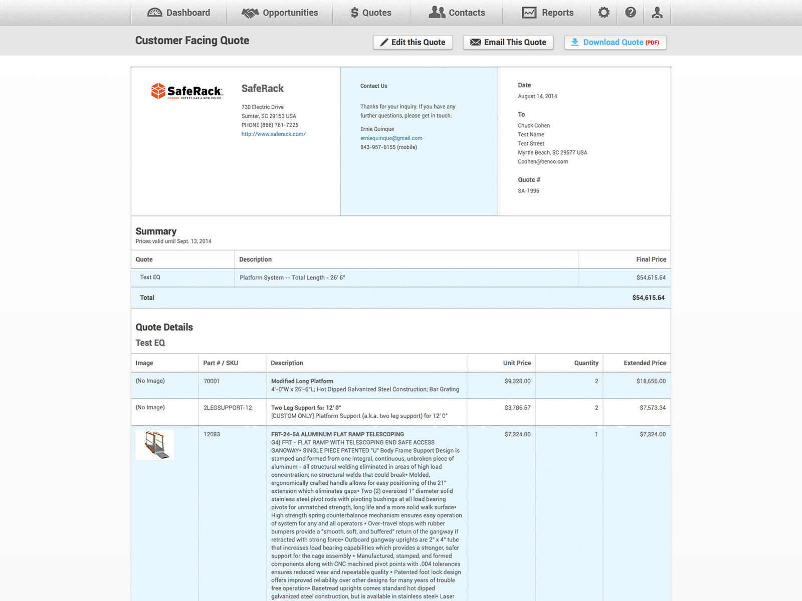Go to the Dashboard tab
Screen dimensions: 802x601
tap(179, 13)
